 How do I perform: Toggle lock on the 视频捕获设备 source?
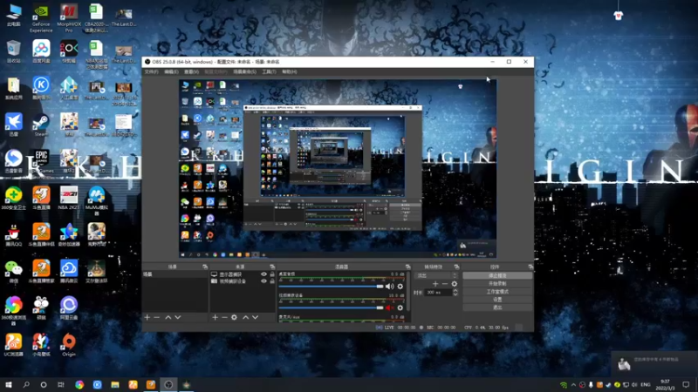click(272, 281)
